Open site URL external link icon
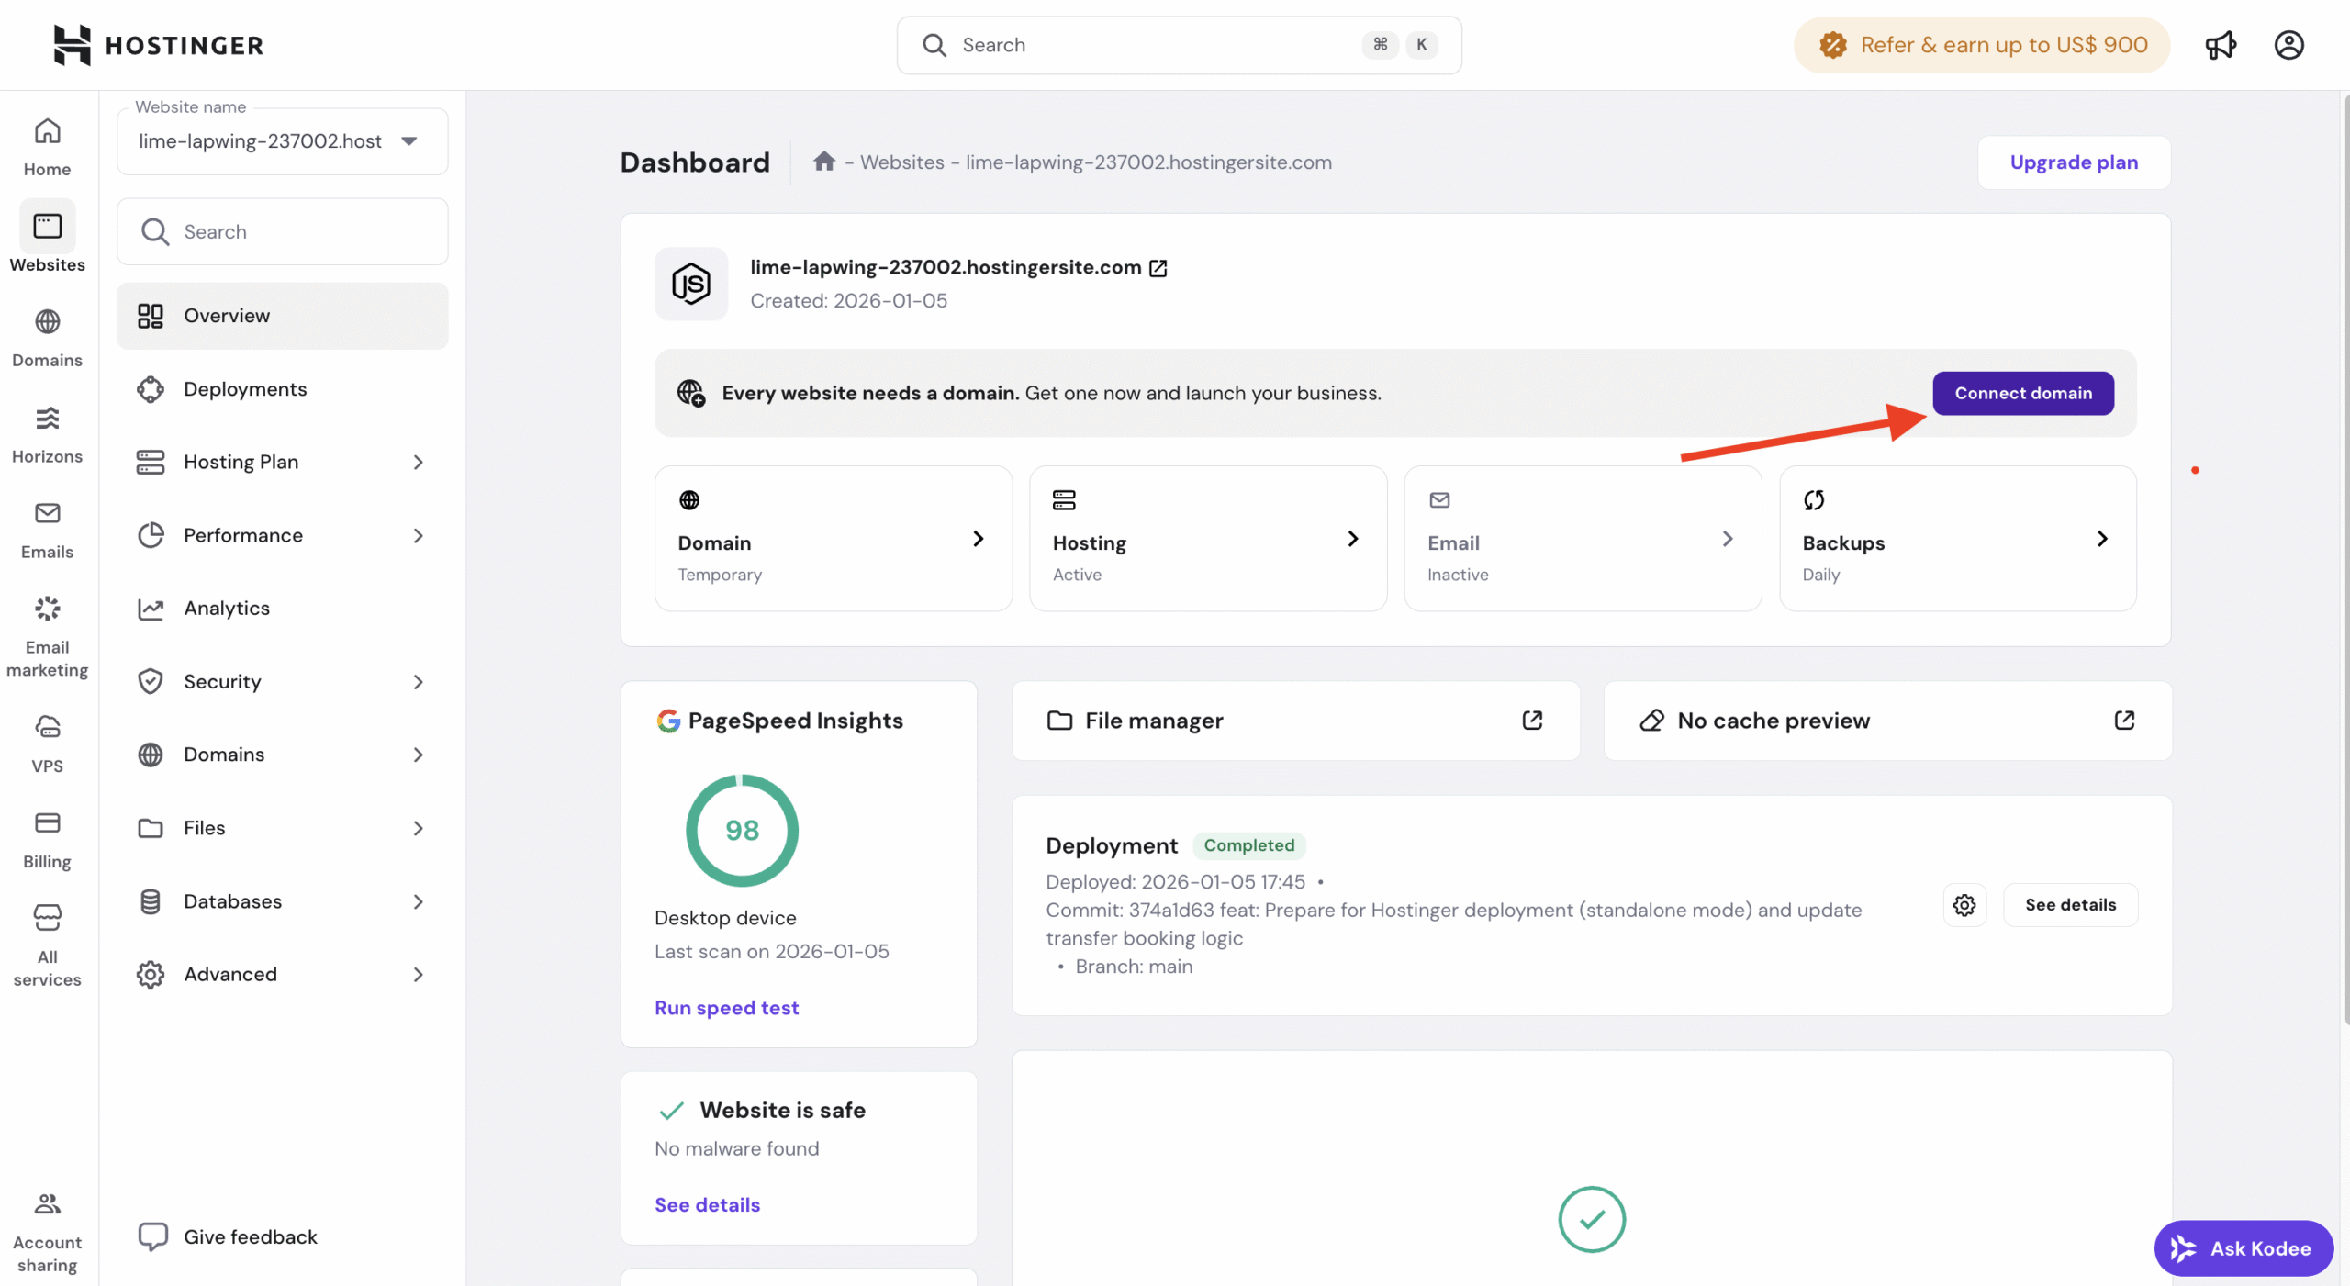 pos(1158,268)
